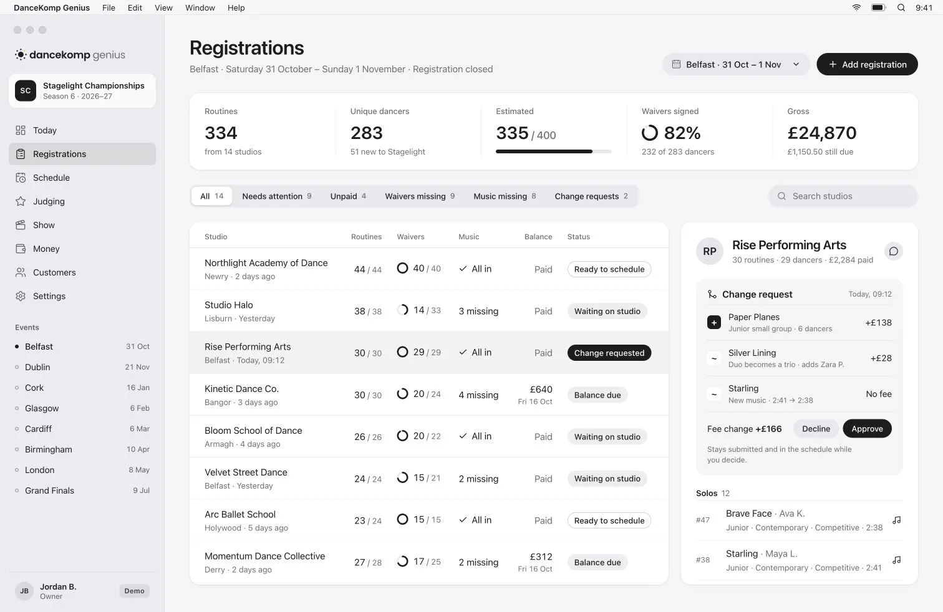Open the Belfast 31 Oct – 1 Nov date dropdown
The image size is (943, 612).
tap(736, 64)
